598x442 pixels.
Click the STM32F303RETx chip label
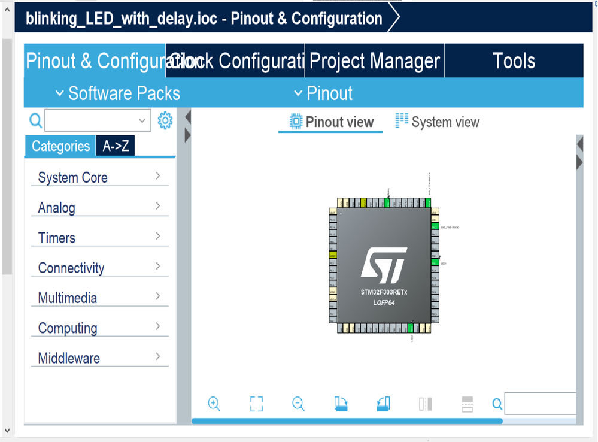coord(384,292)
